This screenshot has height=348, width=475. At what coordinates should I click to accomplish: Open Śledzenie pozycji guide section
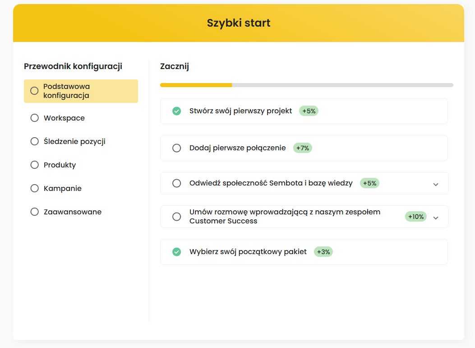(74, 142)
